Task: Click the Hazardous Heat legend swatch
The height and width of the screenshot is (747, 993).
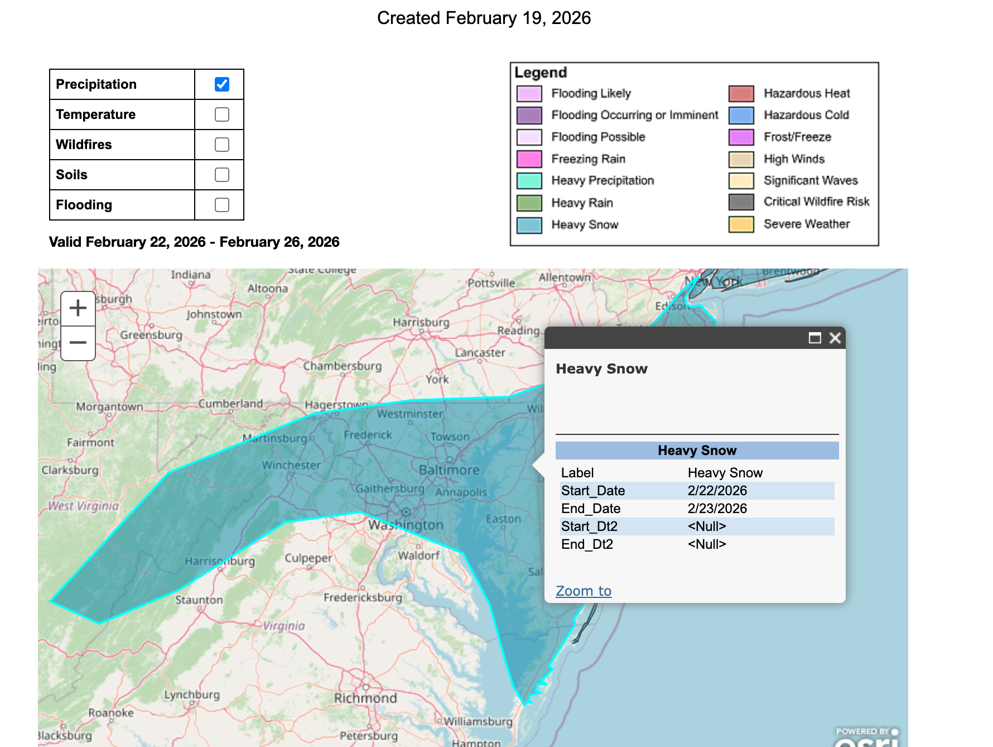Action: 741,93
